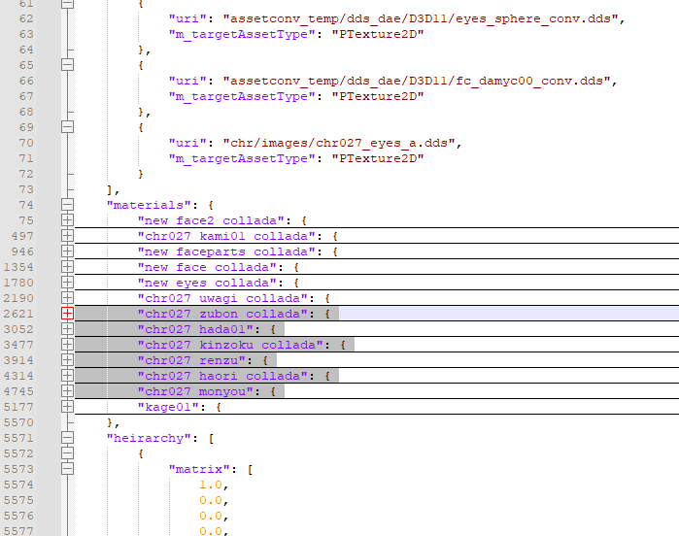This screenshot has height=536, width=679.
Task: Expand the "chr027_renzu" fold marker
Action: tap(67, 360)
